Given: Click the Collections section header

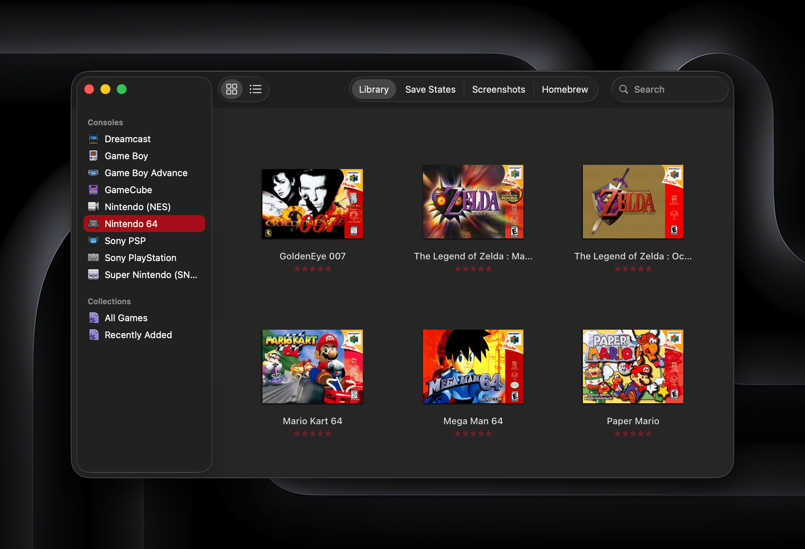Looking at the screenshot, I should click(x=109, y=301).
